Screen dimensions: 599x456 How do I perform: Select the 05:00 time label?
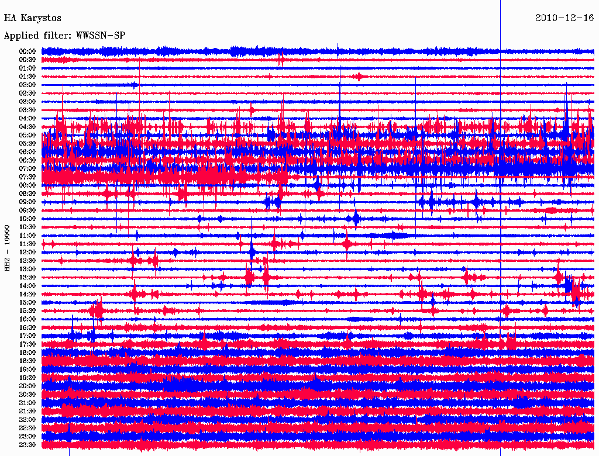coord(27,135)
